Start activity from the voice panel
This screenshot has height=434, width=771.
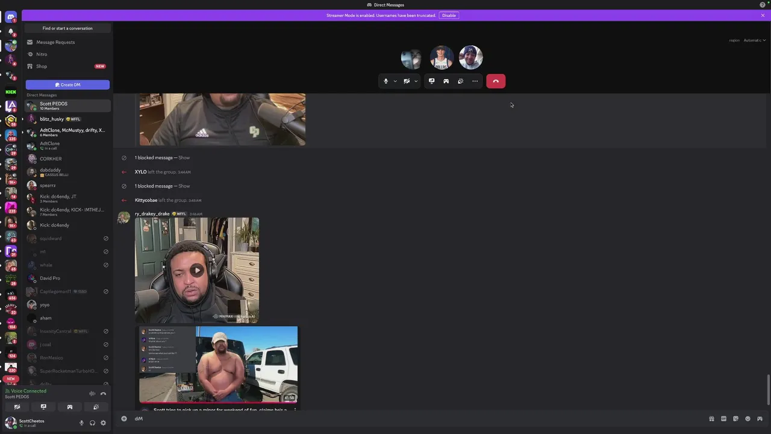70,407
